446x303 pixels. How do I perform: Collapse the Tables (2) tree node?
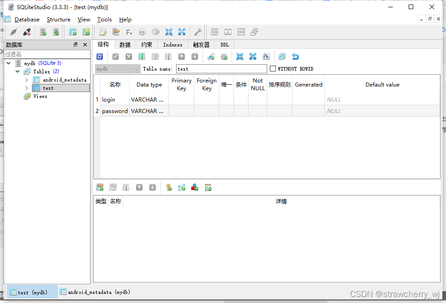[x=18, y=72]
